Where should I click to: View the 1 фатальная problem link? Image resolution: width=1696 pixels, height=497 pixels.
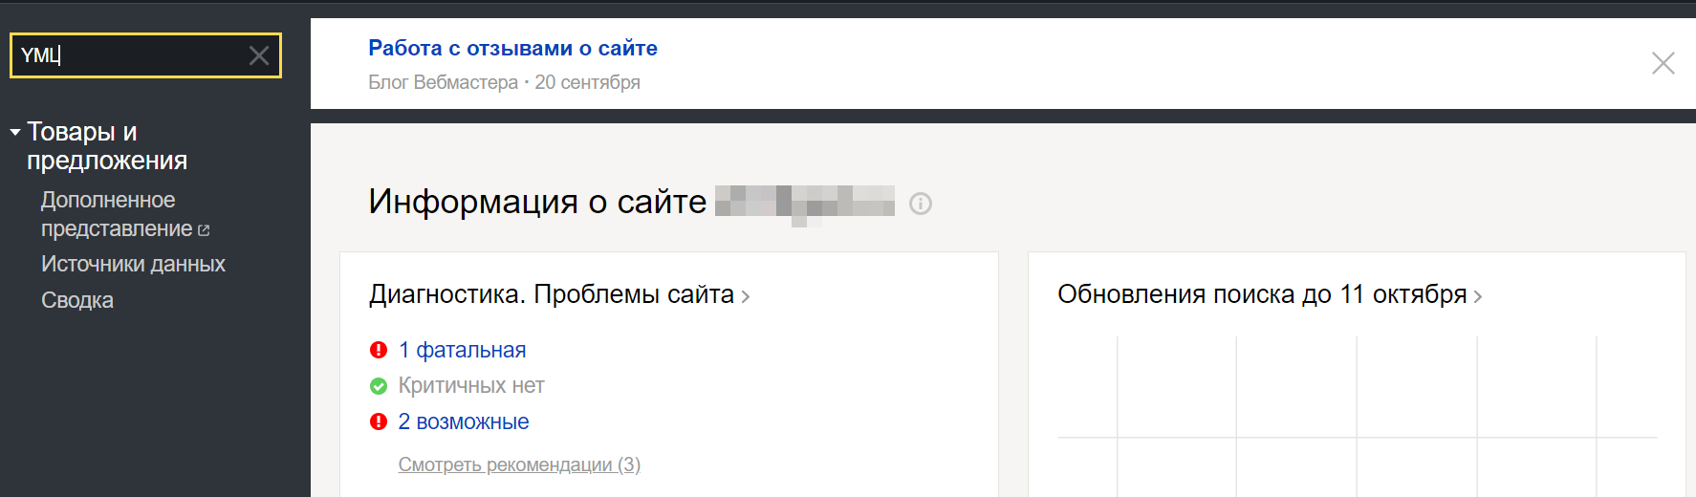(x=462, y=350)
